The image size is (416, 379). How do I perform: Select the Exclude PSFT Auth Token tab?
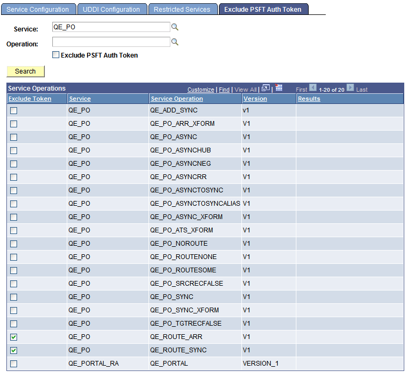(x=263, y=10)
